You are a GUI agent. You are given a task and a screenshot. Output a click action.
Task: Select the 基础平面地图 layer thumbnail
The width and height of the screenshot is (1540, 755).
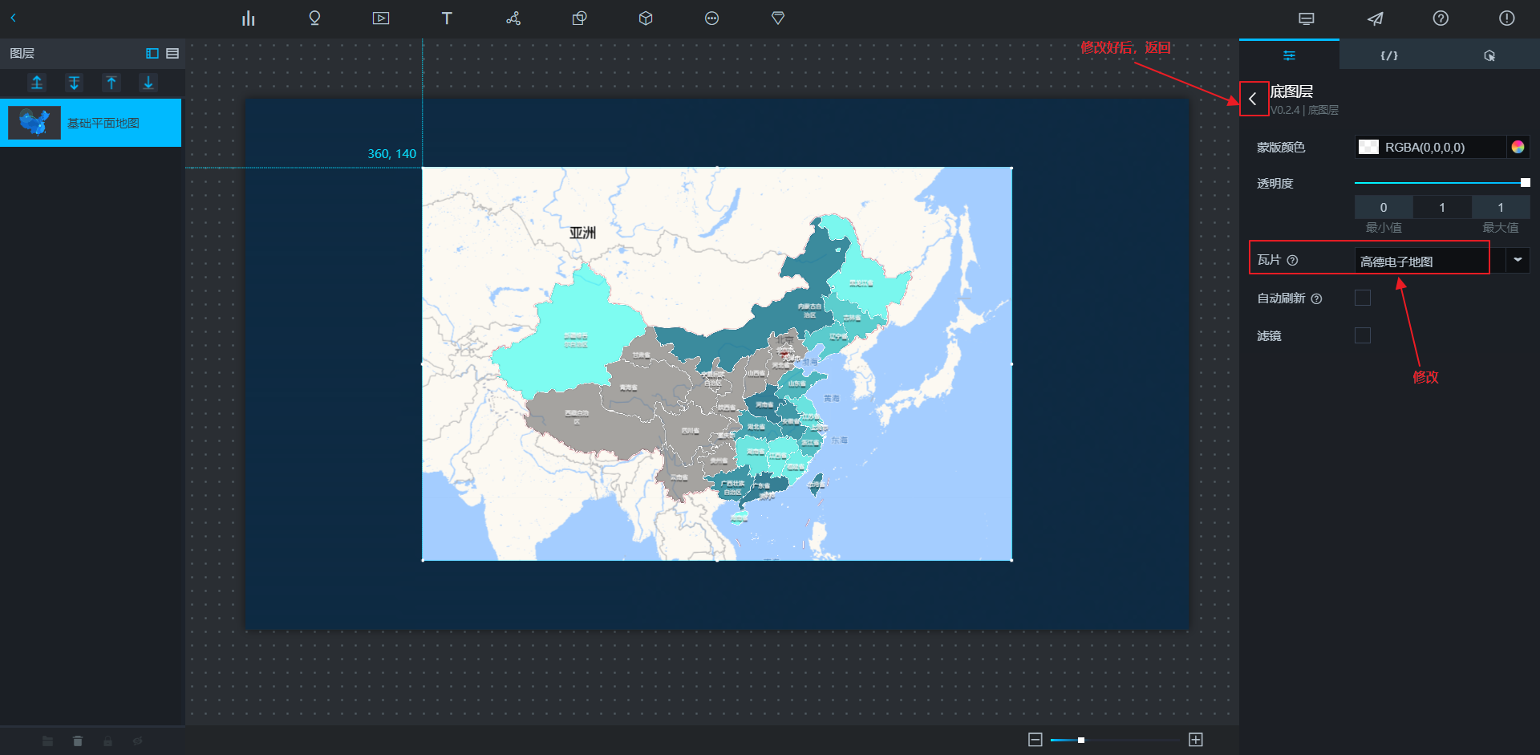34,123
